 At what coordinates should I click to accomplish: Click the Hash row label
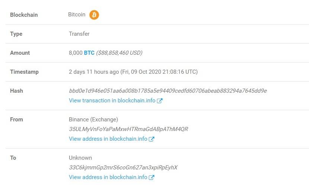click(16, 91)
